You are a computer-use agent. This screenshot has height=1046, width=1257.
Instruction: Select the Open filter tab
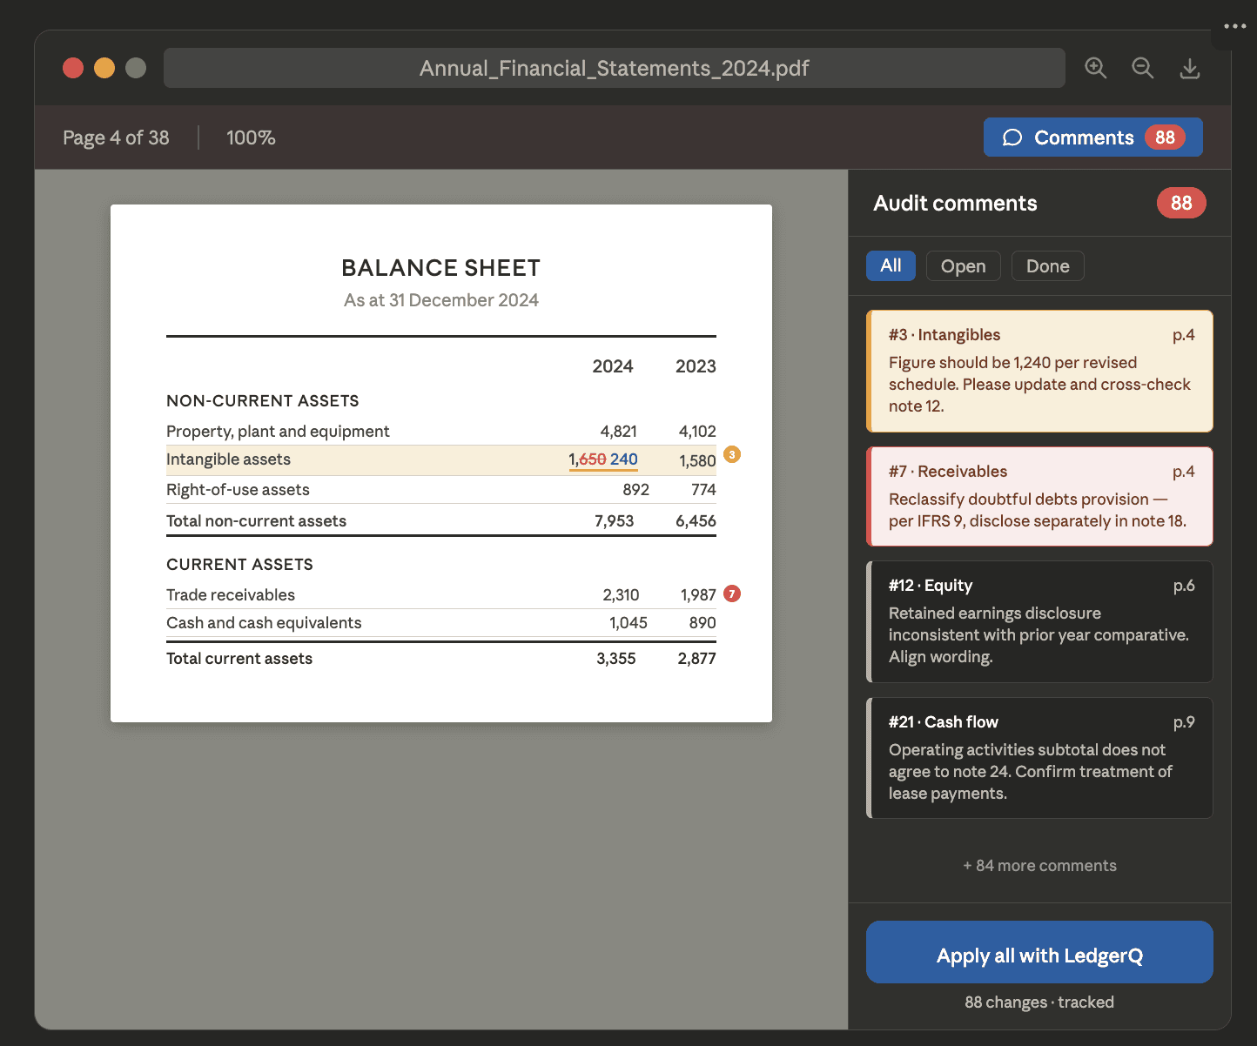click(x=964, y=266)
